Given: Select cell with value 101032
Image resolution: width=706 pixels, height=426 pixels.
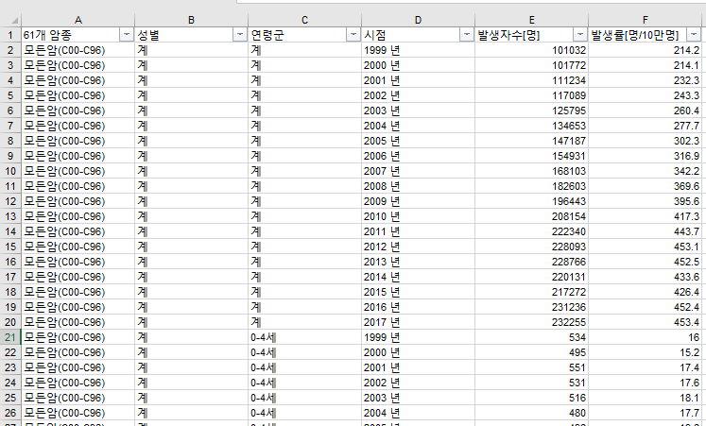Looking at the screenshot, I should pos(532,50).
